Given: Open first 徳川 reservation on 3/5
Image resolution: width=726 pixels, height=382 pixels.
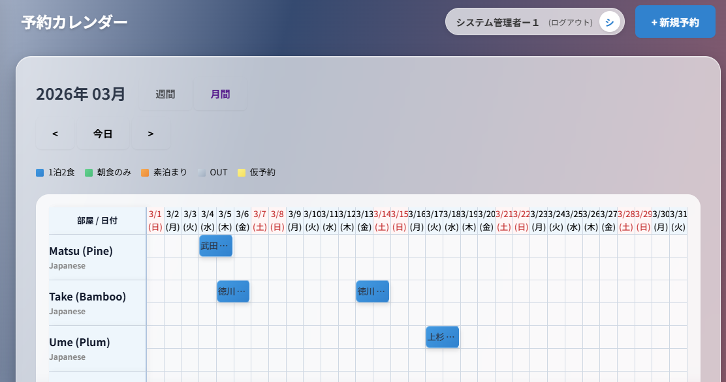Looking at the screenshot, I should click(x=233, y=291).
